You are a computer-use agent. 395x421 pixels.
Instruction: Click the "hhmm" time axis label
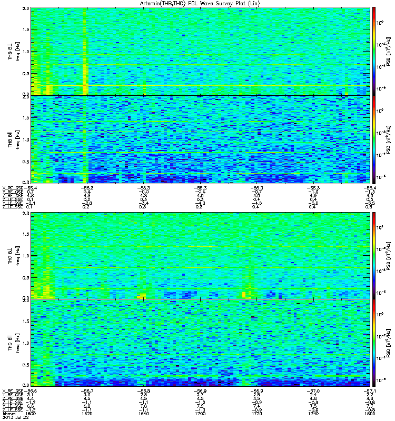9,414
